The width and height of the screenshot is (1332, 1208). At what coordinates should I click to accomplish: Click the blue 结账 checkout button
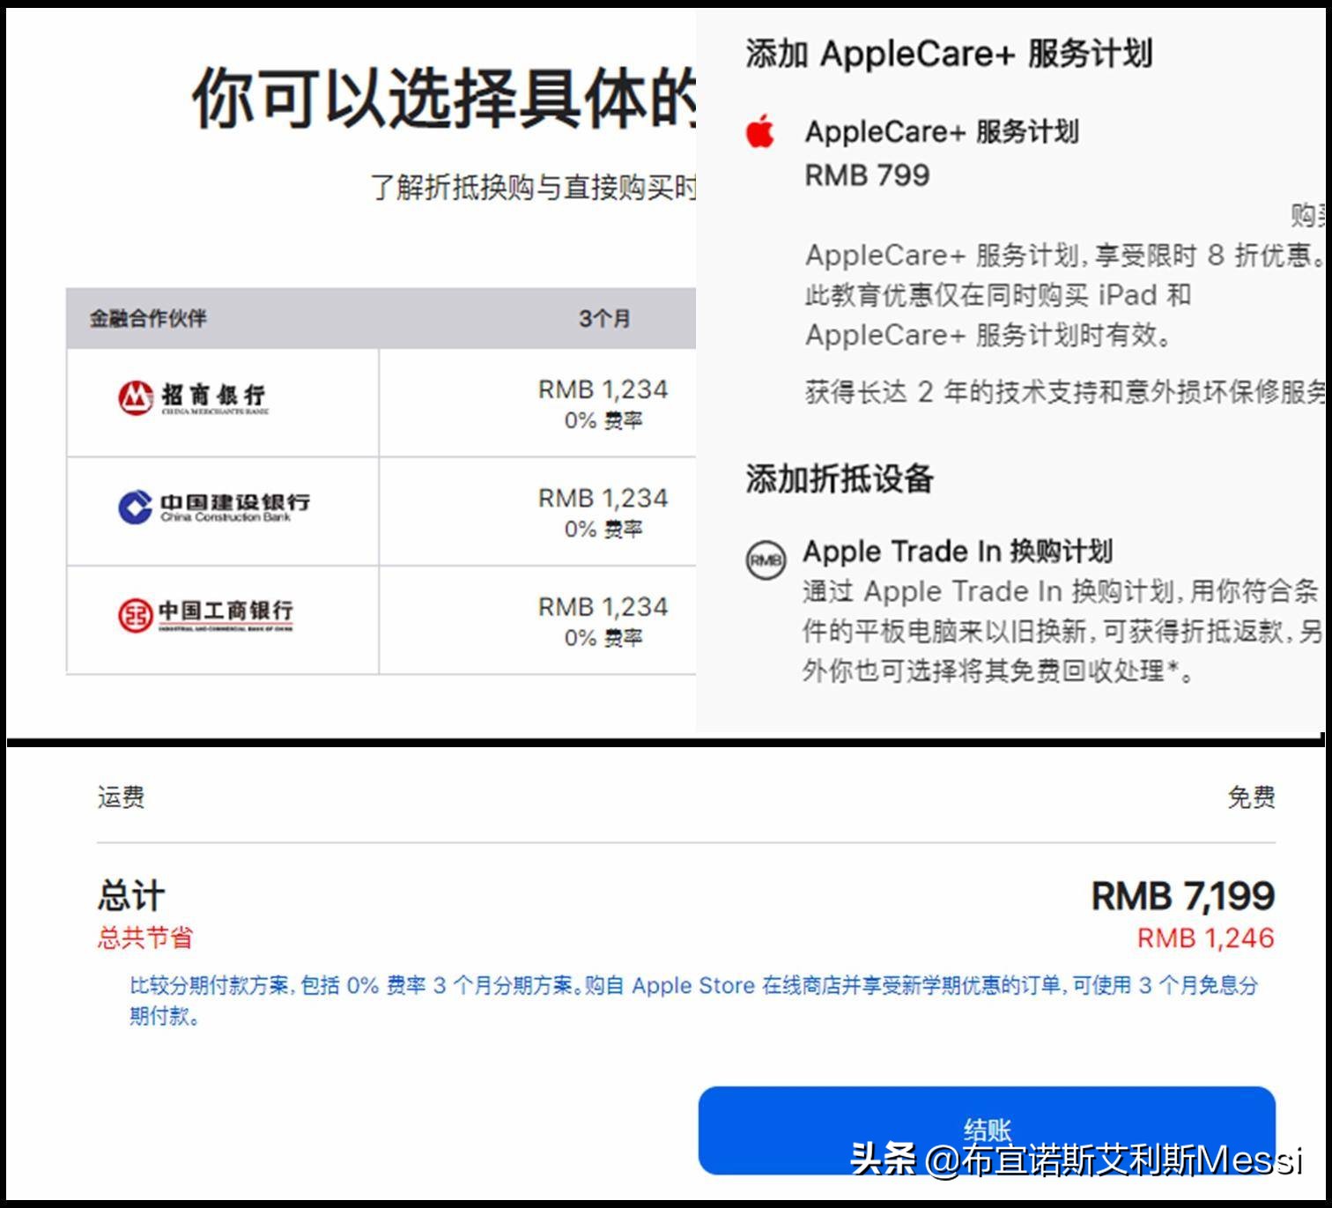[988, 1130]
